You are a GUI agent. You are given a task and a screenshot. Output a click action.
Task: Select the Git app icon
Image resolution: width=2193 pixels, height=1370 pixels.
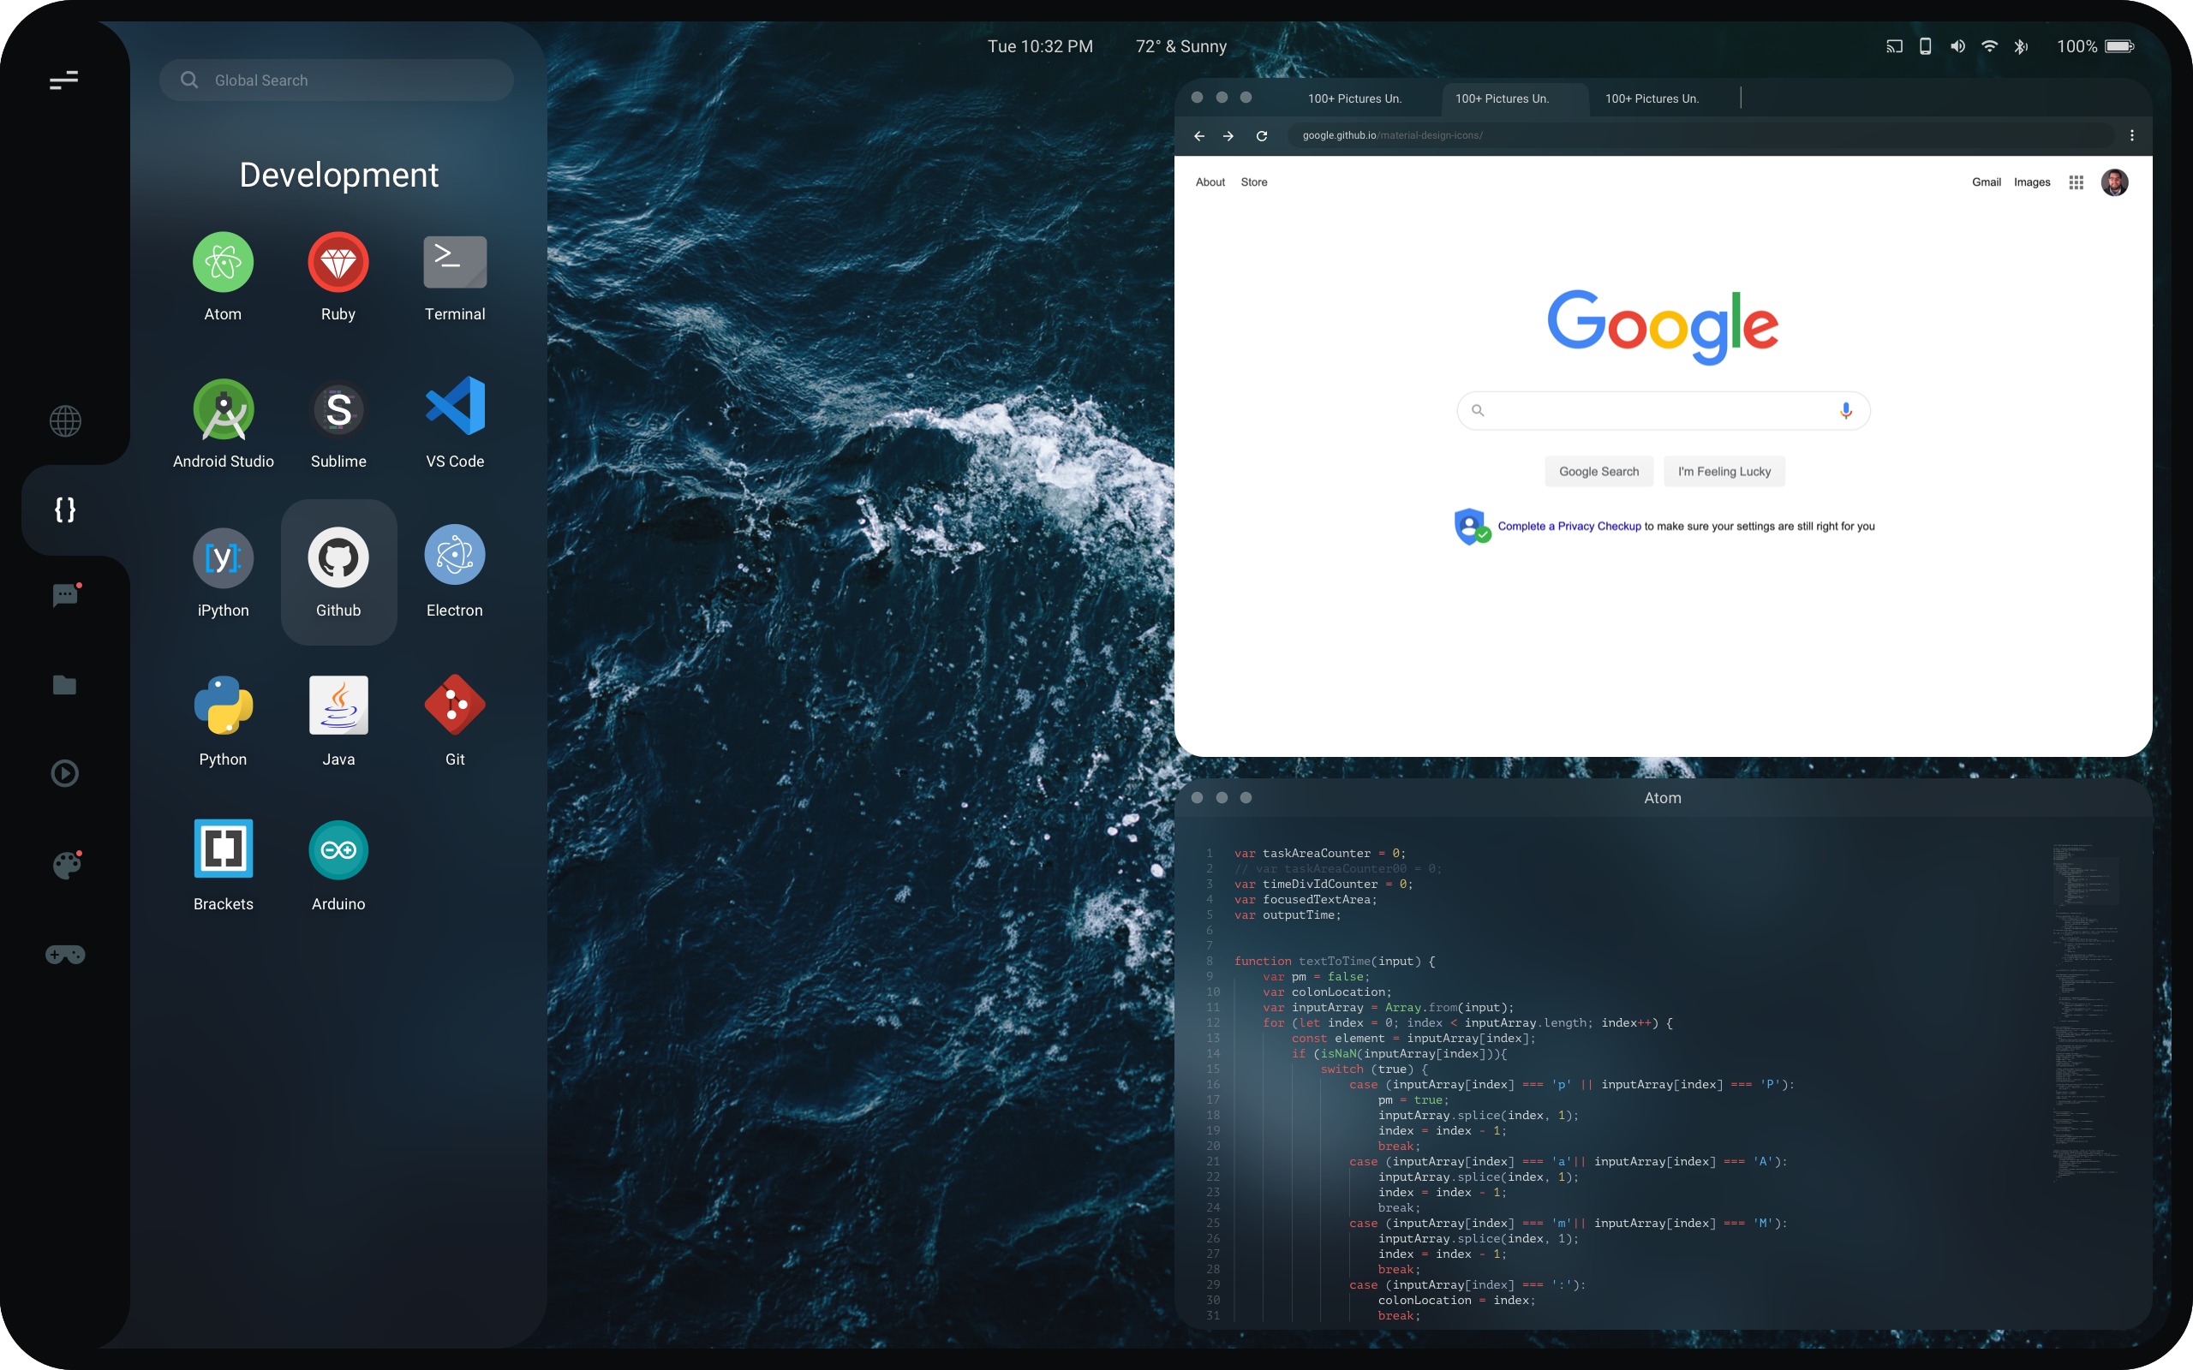(455, 705)
